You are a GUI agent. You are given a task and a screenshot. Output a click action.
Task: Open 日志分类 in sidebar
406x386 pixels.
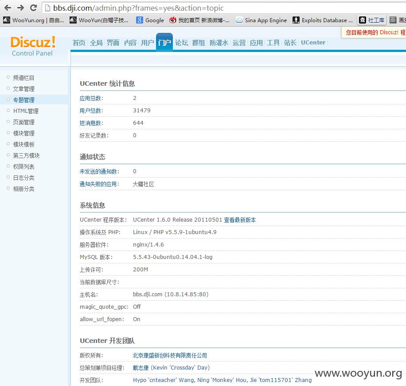[23, 178]
